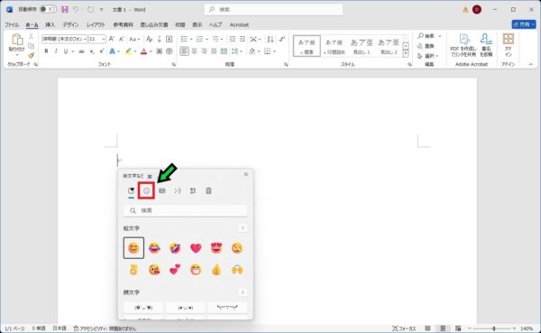Insert the raising hands emoji

click(237, 270)
